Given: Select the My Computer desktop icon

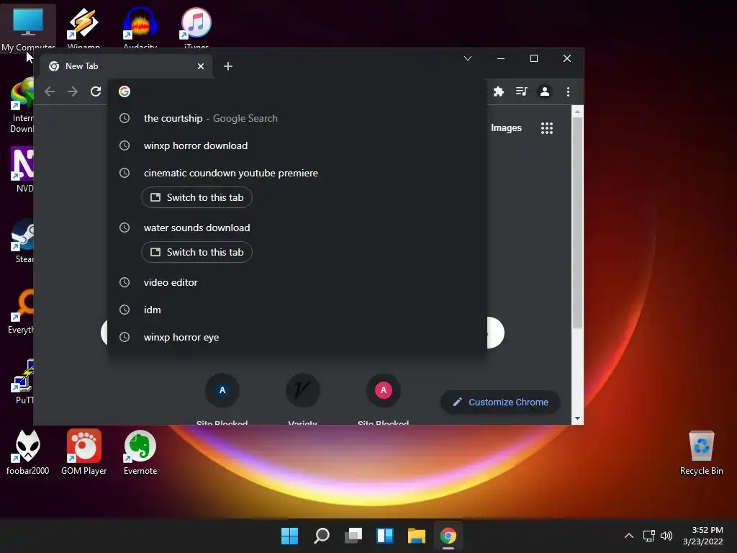Looking at the screenshot, I should coord(28,28).
